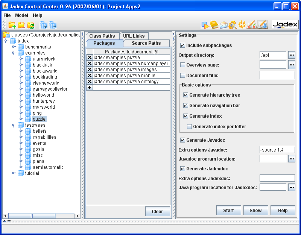Open the paw print tracer tool

click(x=242, y=25)
